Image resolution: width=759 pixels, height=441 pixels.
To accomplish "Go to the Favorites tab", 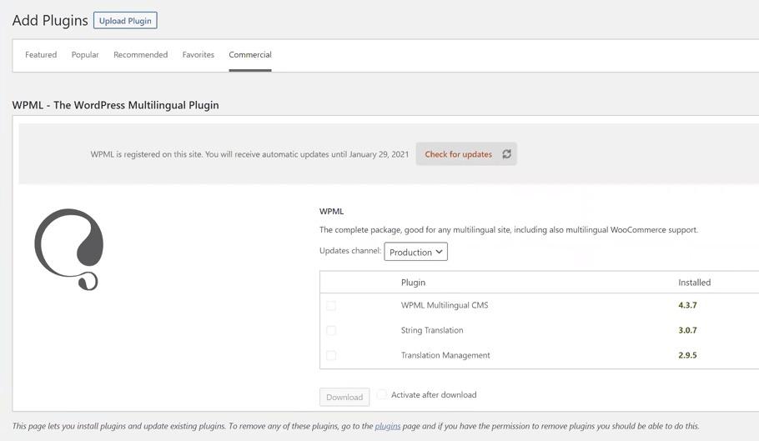I will click(199, 55).
